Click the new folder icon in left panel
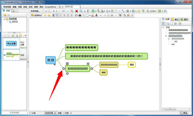This screenshot has height=116, width=193. click(5, 15)
